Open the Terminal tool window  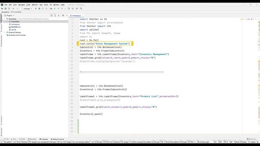(43, 139)
